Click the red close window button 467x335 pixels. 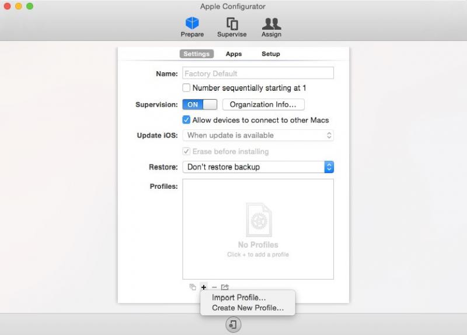point(7,6)
